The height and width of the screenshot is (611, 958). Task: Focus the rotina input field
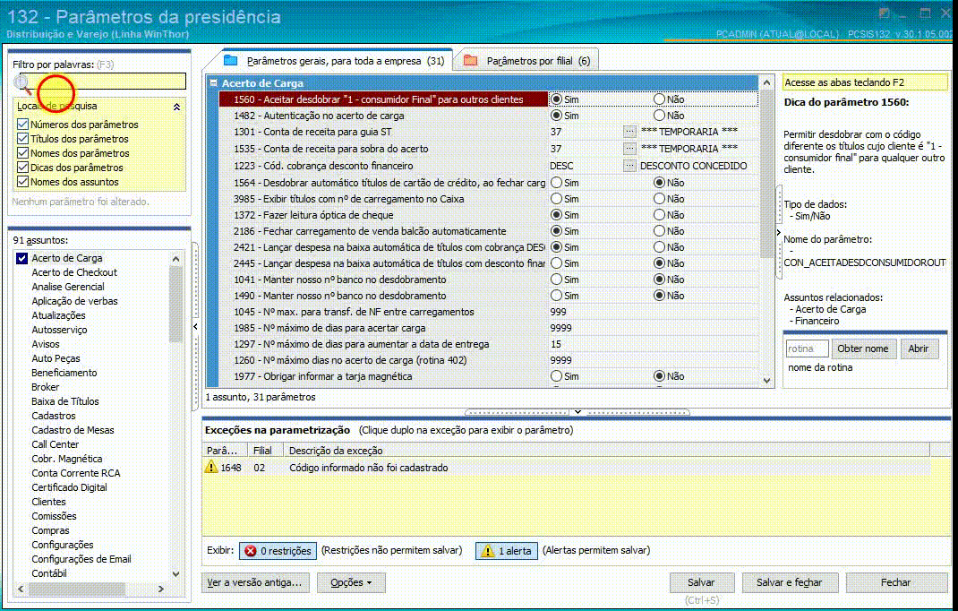(x=807, y=349)
